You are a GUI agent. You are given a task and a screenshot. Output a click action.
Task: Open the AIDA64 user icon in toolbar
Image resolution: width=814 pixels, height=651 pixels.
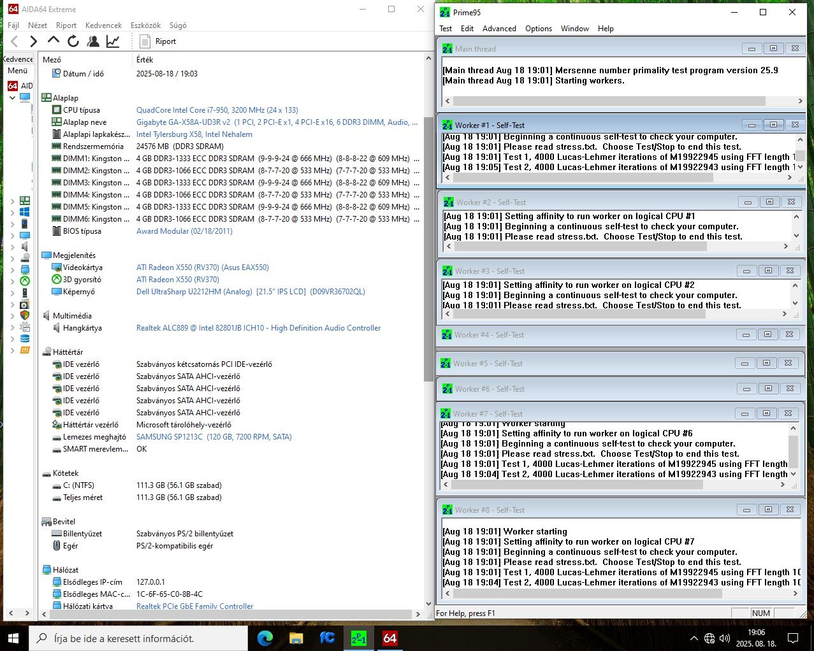click(93, 41)
